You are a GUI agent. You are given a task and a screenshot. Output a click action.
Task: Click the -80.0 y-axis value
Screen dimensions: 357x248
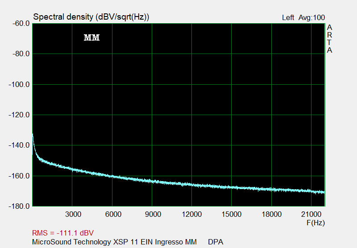[x=21, y=54]
